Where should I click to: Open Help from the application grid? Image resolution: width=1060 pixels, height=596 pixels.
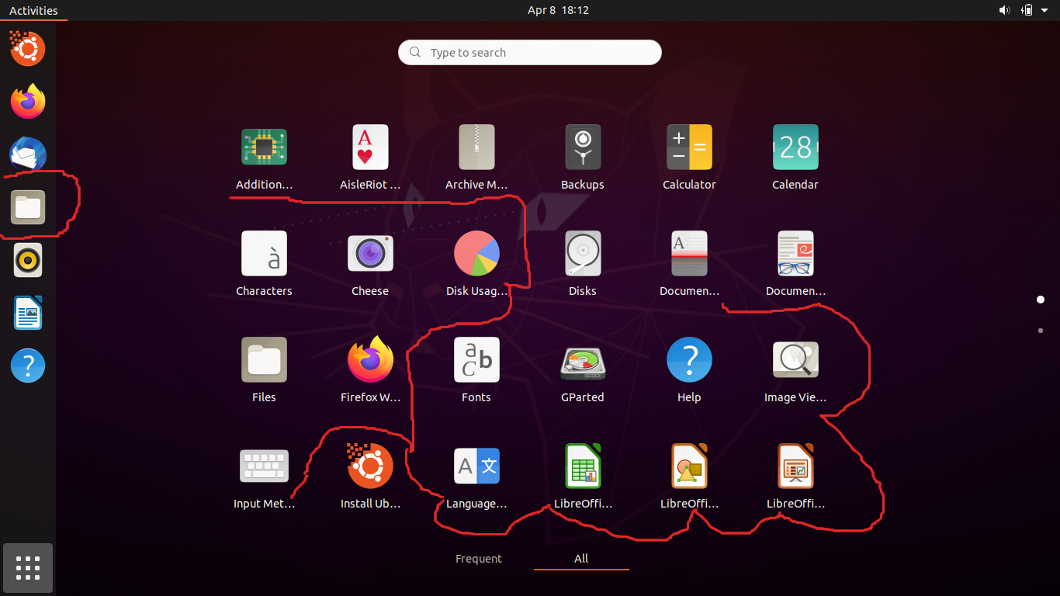(689, 360)
